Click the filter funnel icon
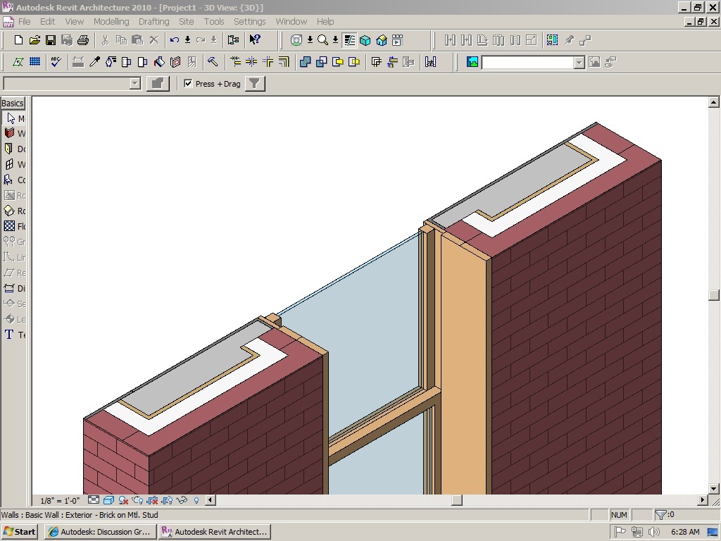The height and width of the screenshot is (541, 721). [255, 84]
